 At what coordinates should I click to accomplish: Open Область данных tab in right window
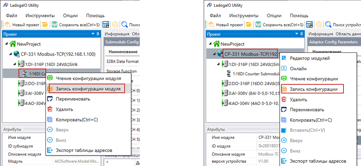coord(348,34)
